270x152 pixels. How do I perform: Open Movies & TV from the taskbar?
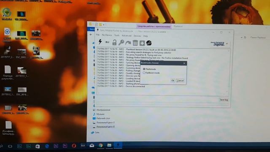(x=83, y=146)
